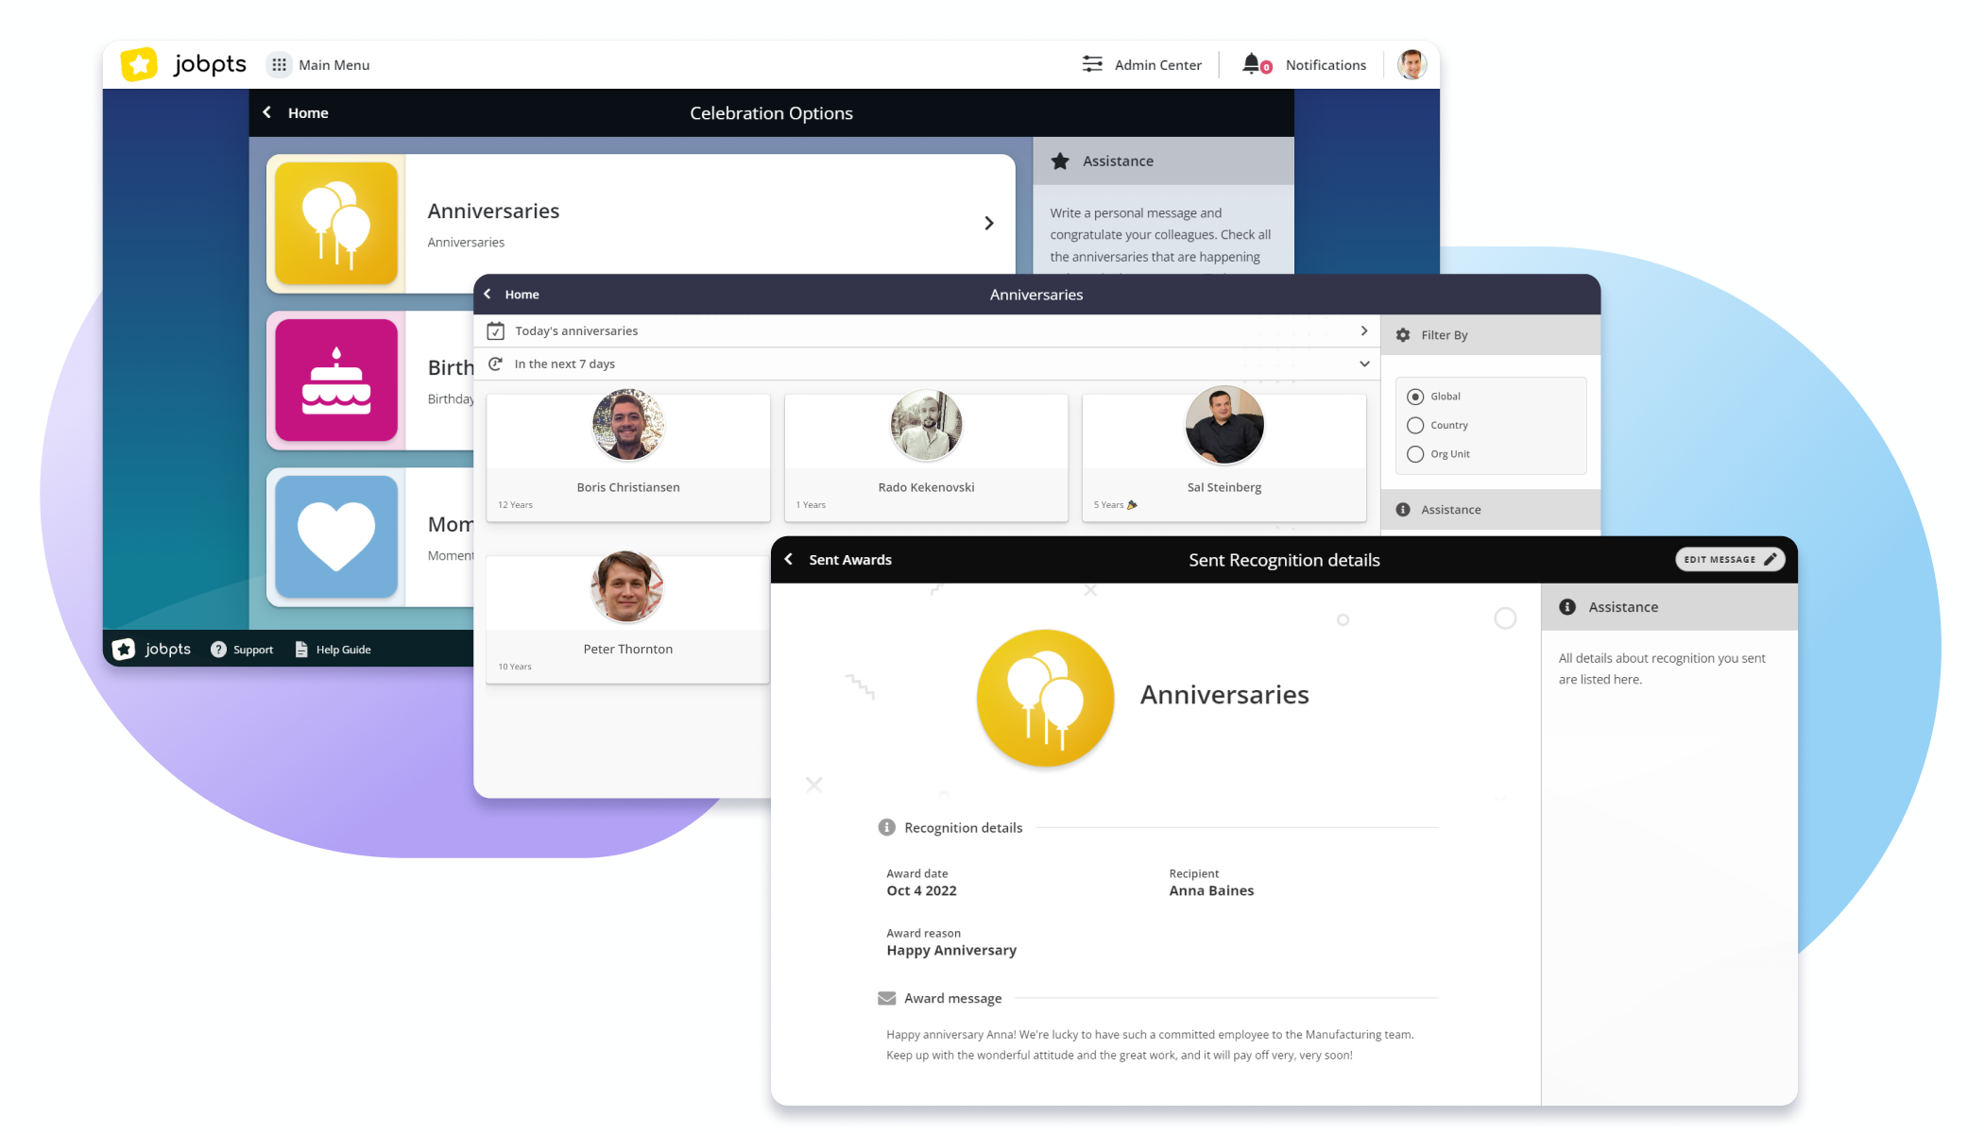Collapse In the next 7 days section
1985x1133 pixels.
tap(1364, 364)
